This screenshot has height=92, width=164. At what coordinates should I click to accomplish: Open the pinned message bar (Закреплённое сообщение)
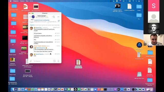pyautogui.click(x=45, y=21)
